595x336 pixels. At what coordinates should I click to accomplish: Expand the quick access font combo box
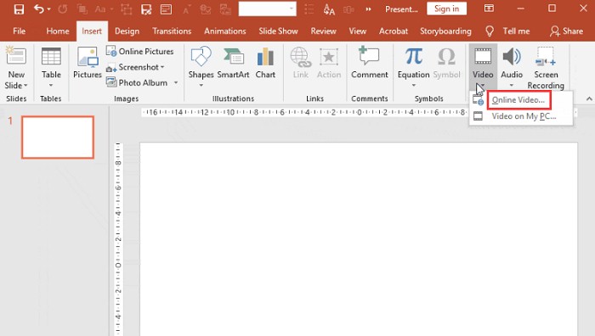(x=292, y=8)
